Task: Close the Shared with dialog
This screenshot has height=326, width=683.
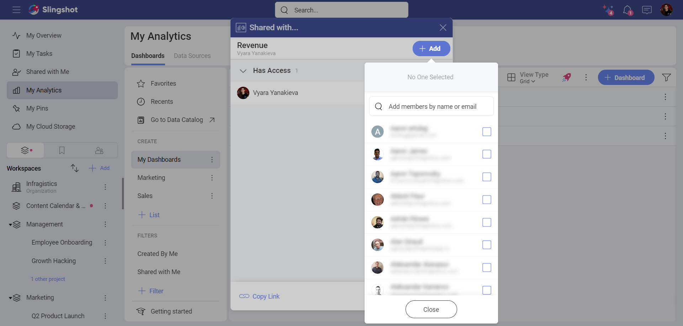Action: 443,28
